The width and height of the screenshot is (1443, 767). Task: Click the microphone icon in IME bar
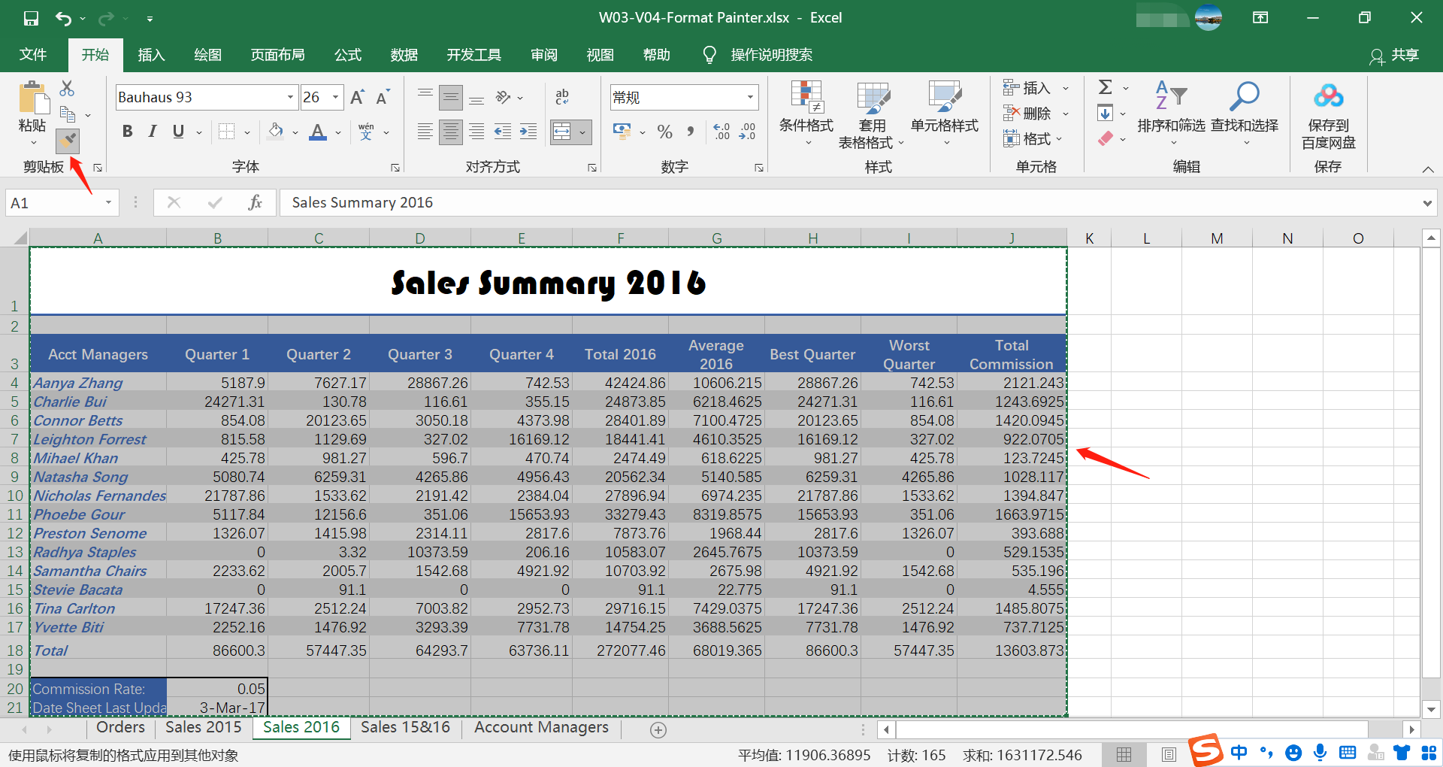click(x=1320, y=752)
